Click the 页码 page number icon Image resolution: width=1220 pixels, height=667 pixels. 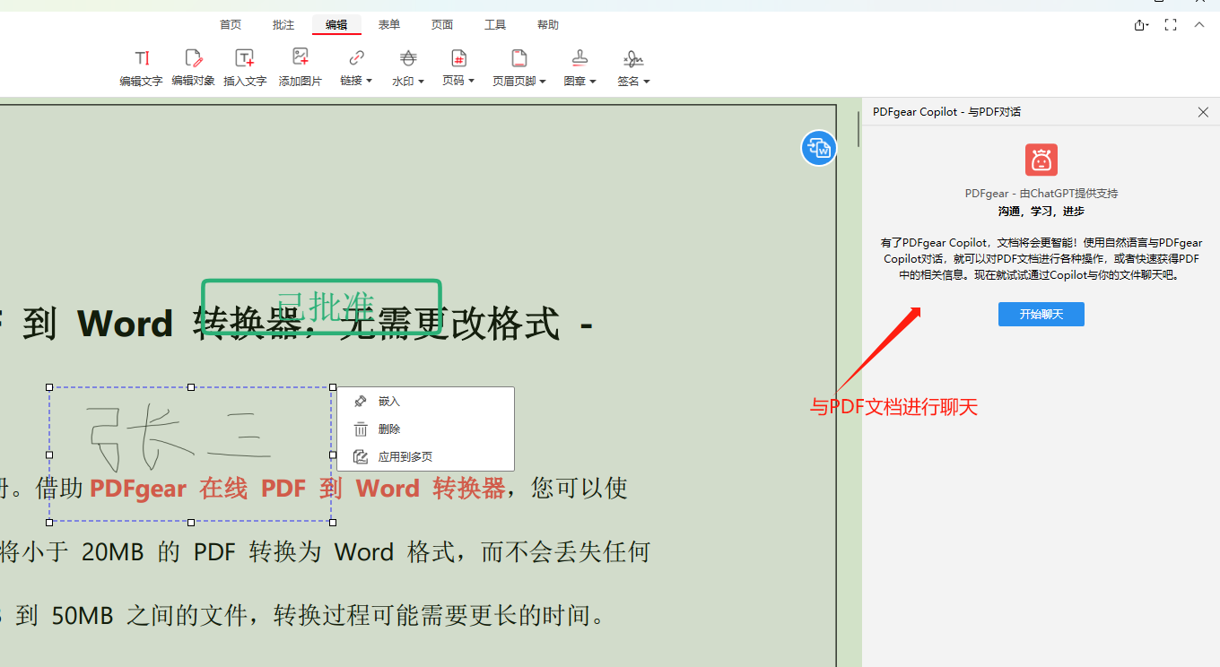pyautogui.click(x=458, y=59)
